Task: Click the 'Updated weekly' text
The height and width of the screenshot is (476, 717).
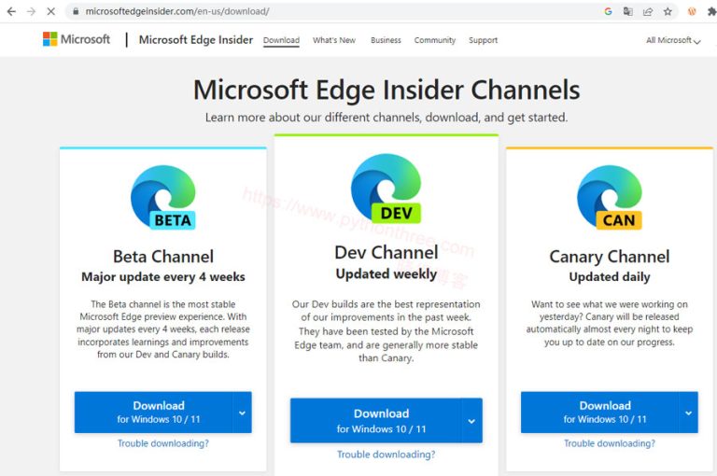Action: pyautogui.click(x=386, y=273)
